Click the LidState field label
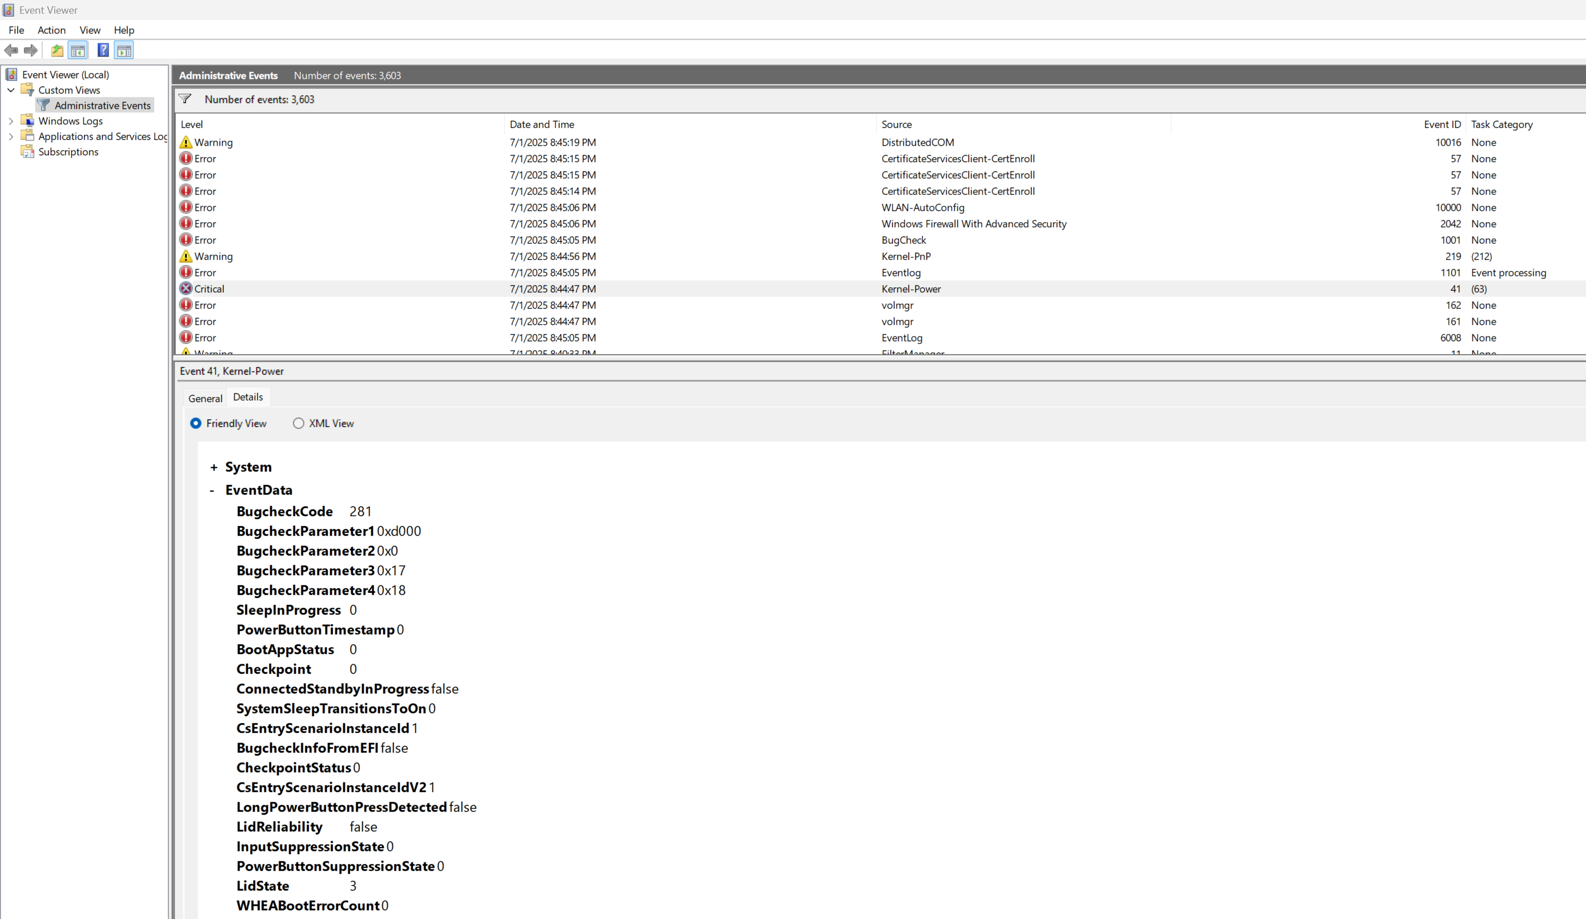The width and height of the screenshot is (1586, 919). point(263,886)
